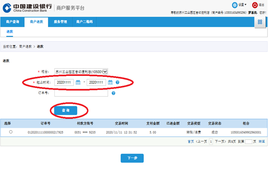269x169 pixels.
Task: Expand the 柜台 counter dropdown
Action: click(81, 72)
